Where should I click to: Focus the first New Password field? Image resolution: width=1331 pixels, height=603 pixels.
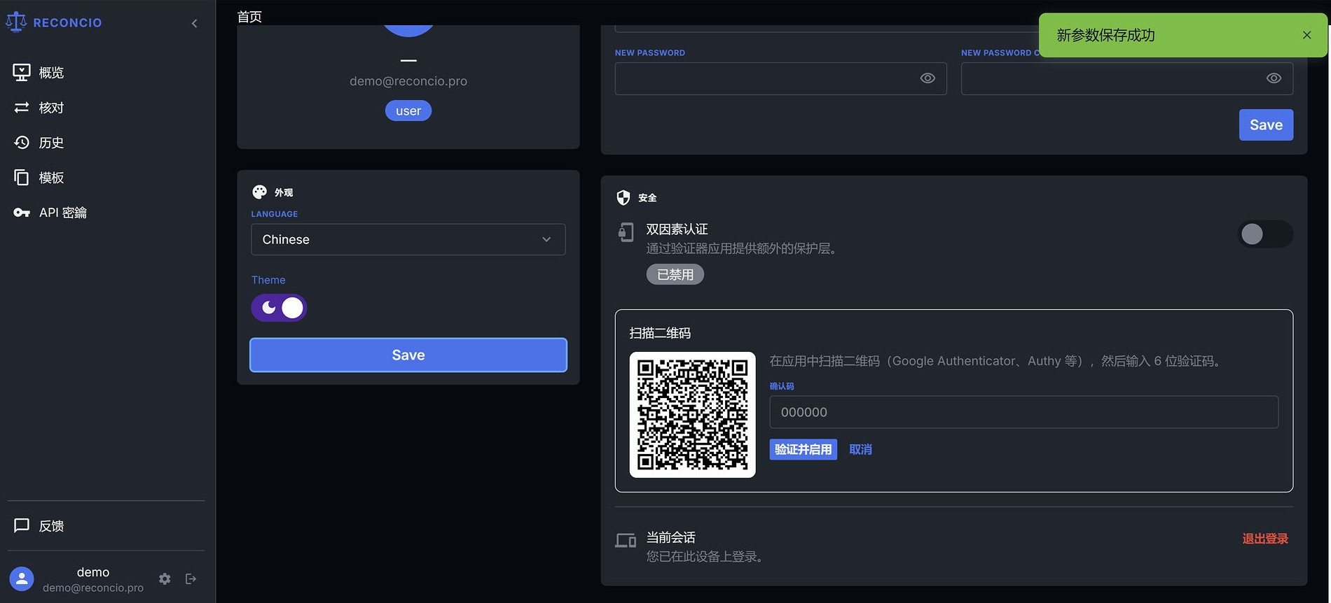click(781, 78)
